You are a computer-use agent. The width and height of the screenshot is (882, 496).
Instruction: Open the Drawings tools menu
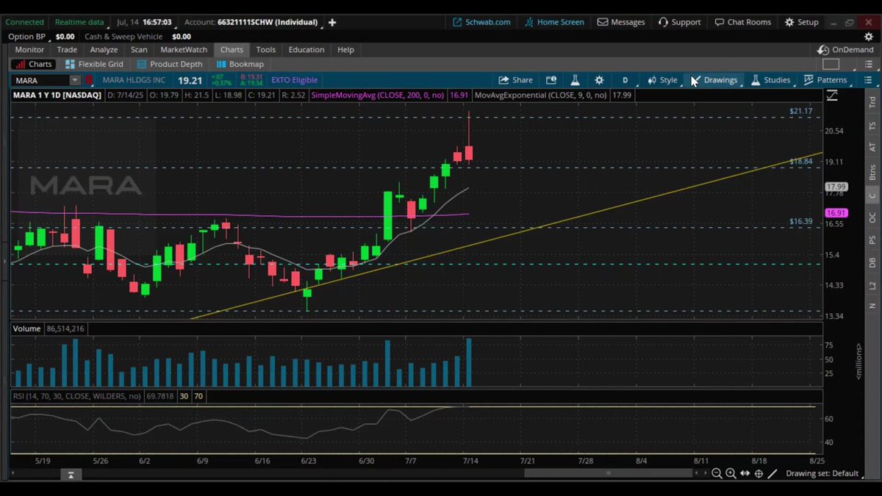[x=714, y=80]
